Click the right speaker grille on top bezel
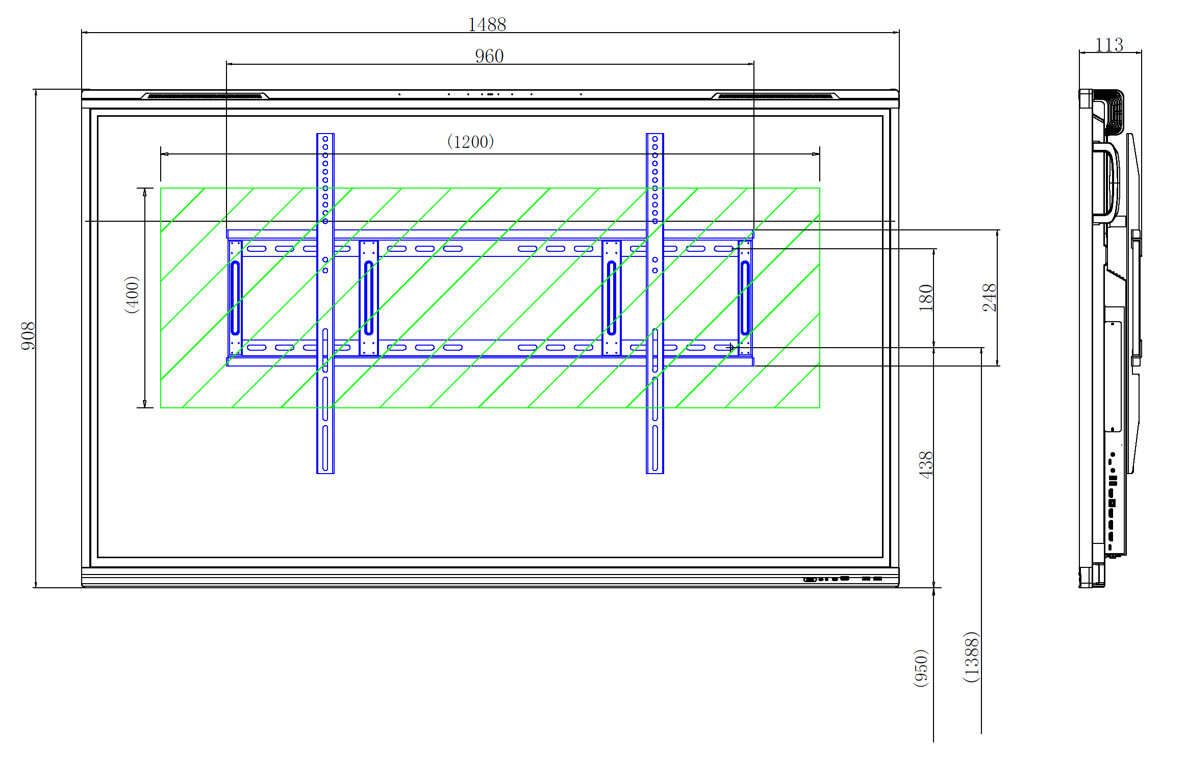 coord(775,96)
